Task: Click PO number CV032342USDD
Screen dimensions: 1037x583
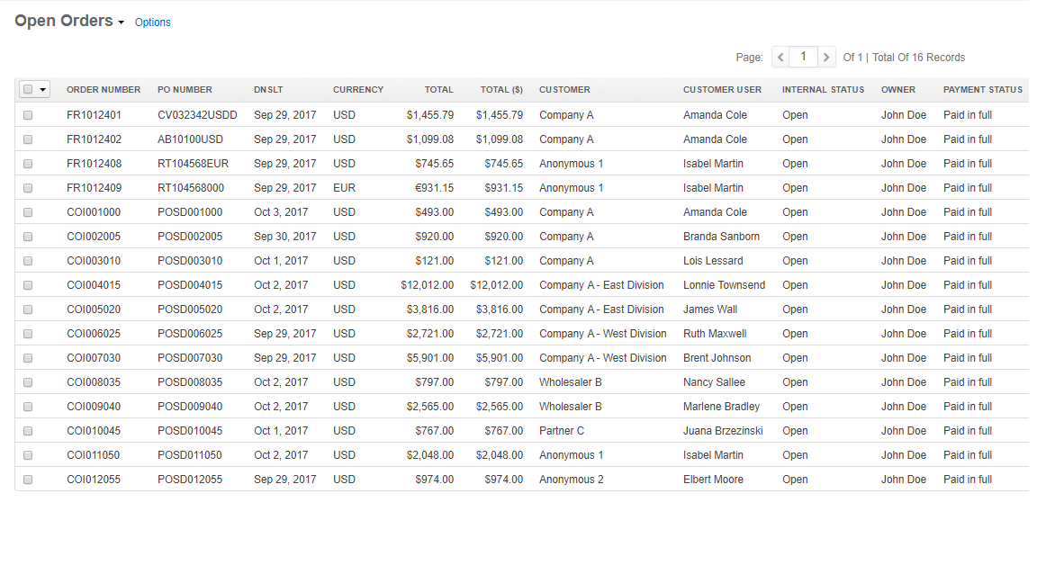Action: (x=197, y=115)
